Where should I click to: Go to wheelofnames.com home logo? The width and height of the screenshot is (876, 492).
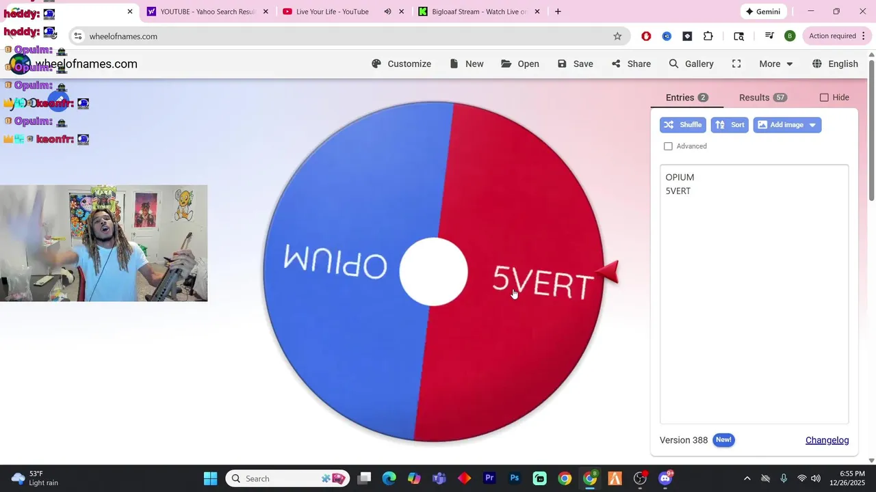click(74, 64)
